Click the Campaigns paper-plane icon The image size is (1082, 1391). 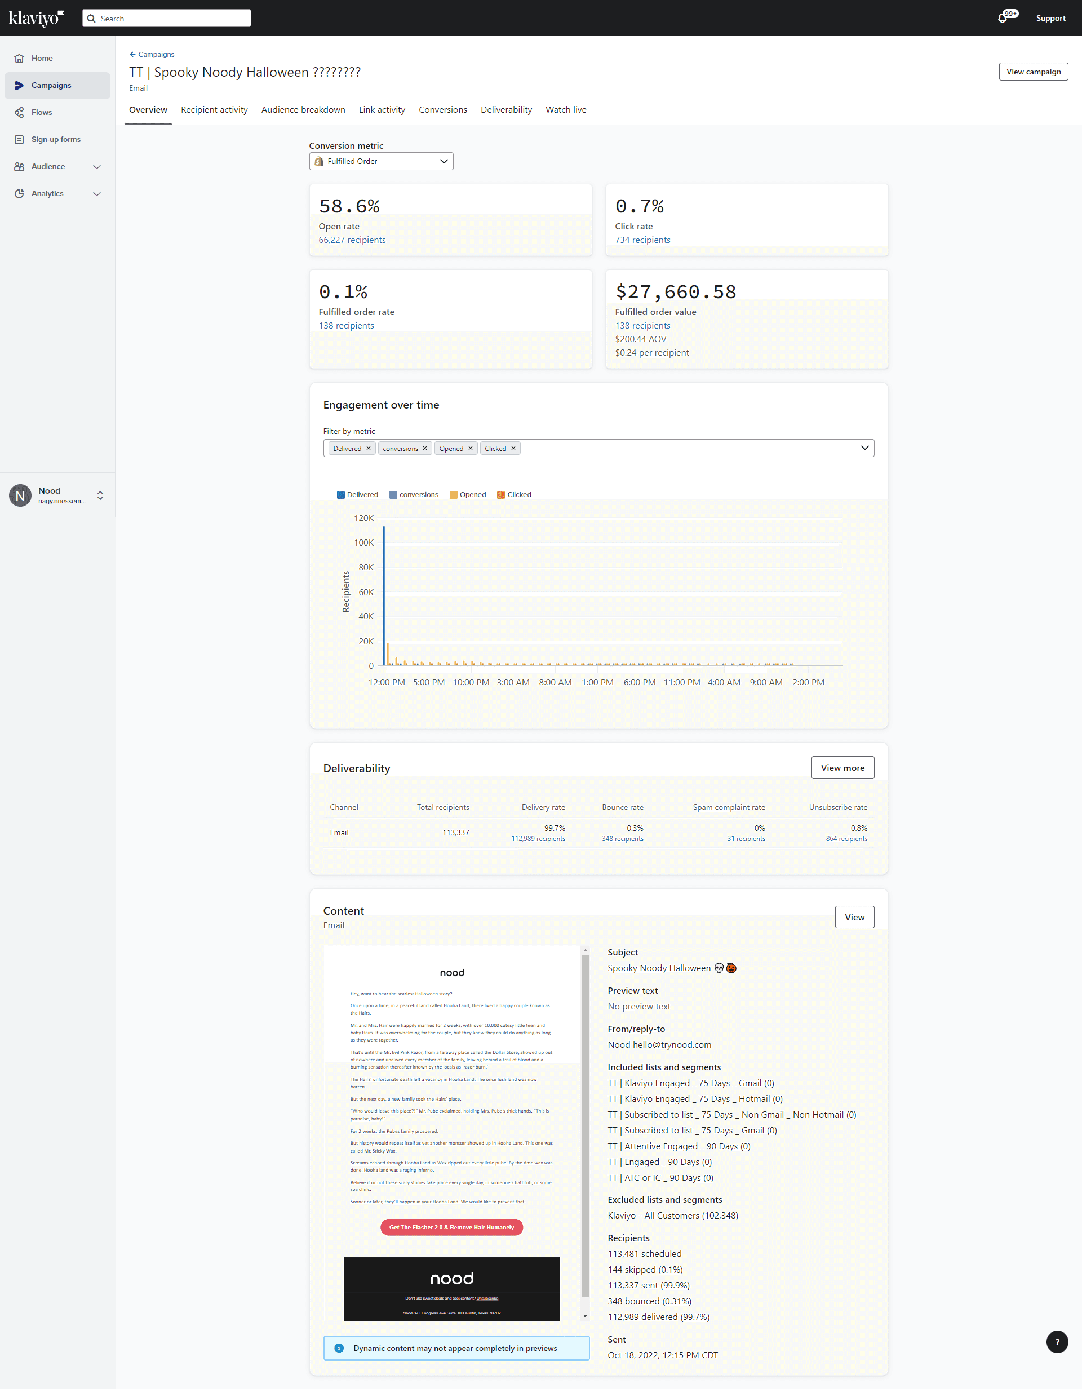click(x=19, y=85)
